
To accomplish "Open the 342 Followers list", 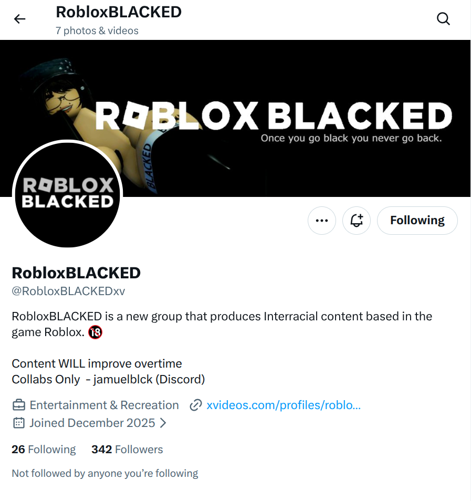I will 127,450.
